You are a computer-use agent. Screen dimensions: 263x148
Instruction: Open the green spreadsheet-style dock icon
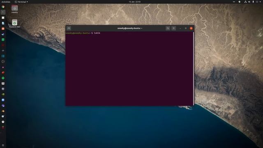click(3, 39)
